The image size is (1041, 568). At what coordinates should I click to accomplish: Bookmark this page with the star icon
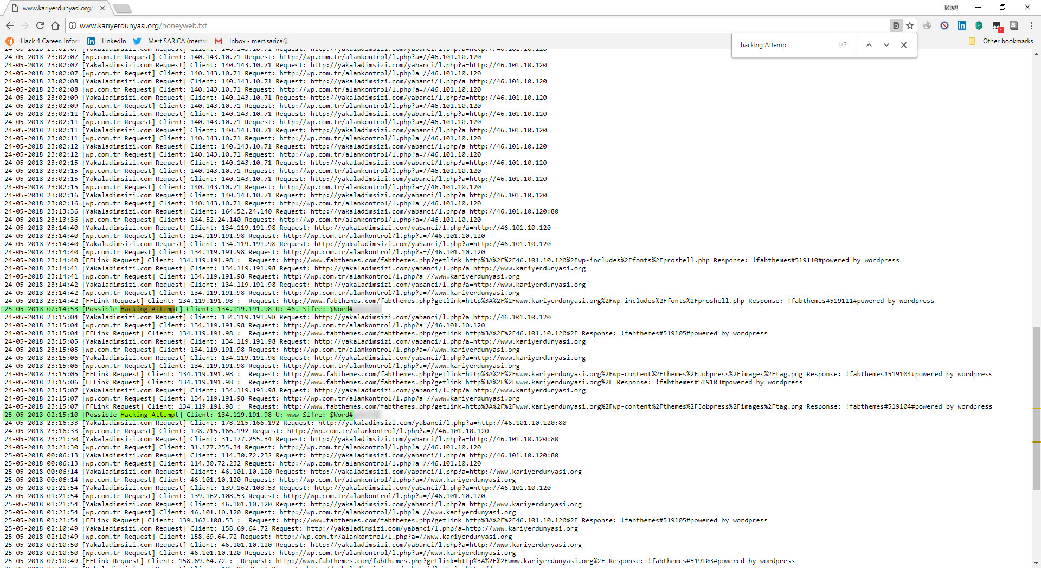coord(910,25)
